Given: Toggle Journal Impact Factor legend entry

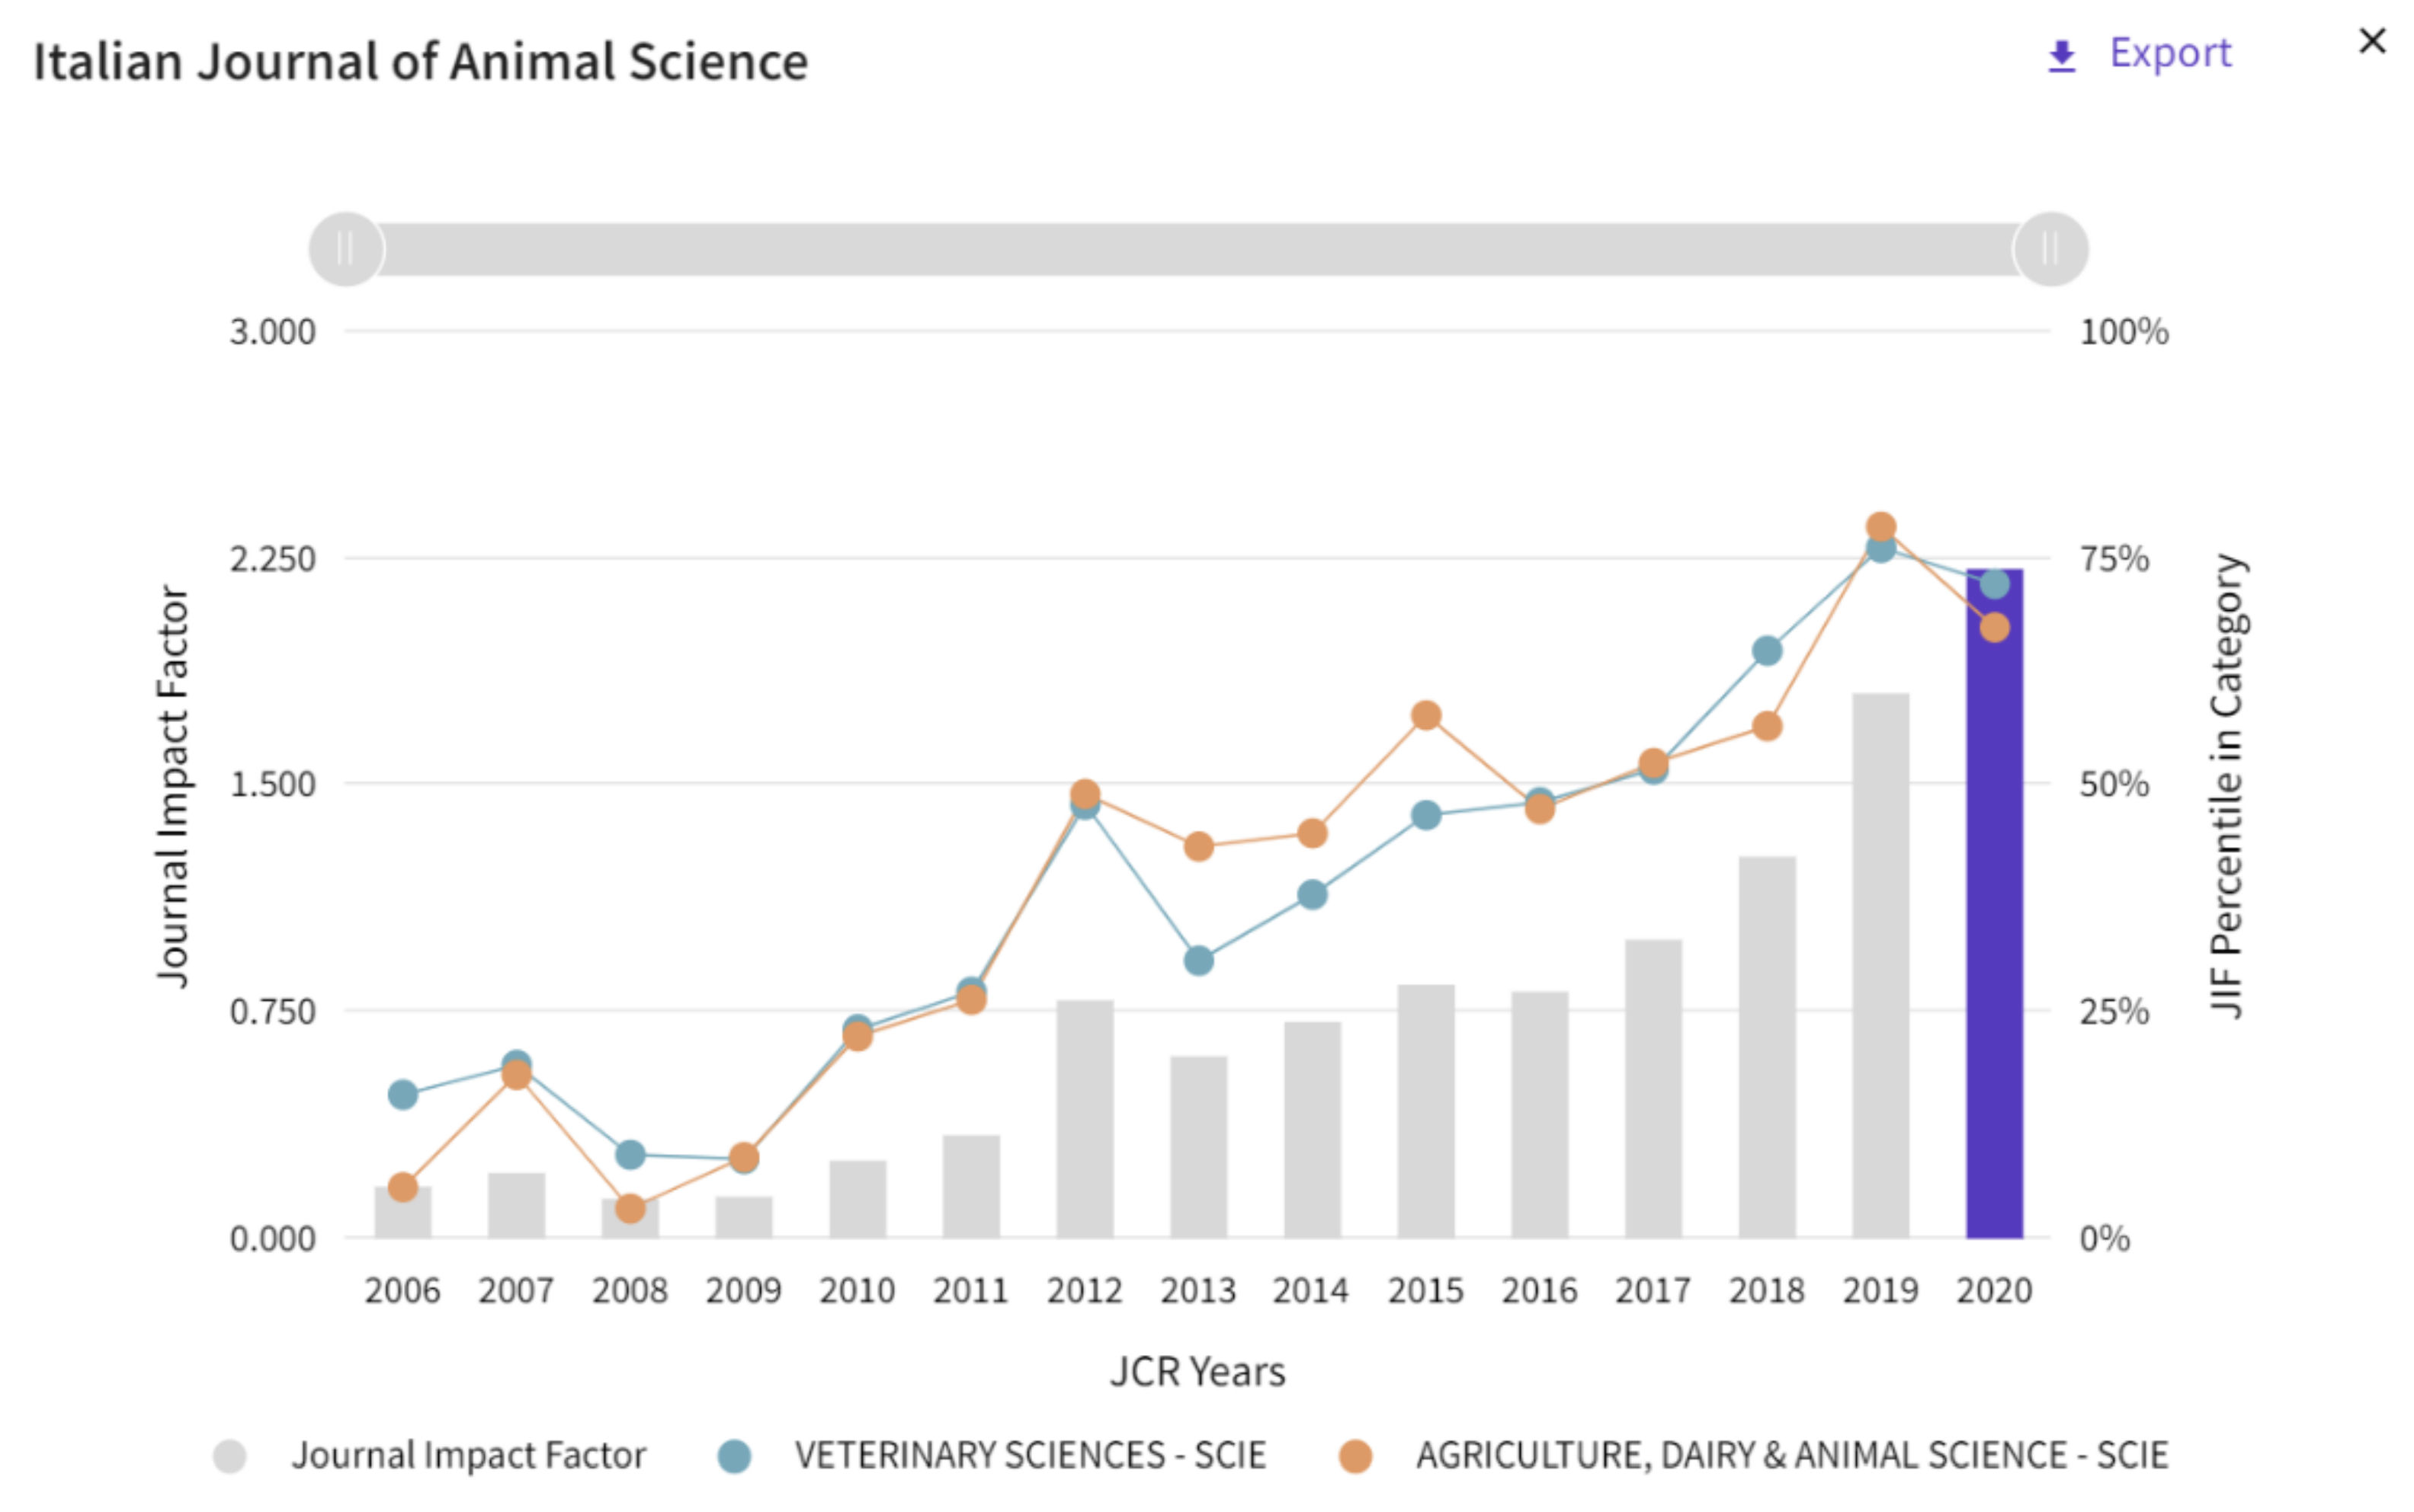Looking at the screenshot, I should pos(430,1455).
